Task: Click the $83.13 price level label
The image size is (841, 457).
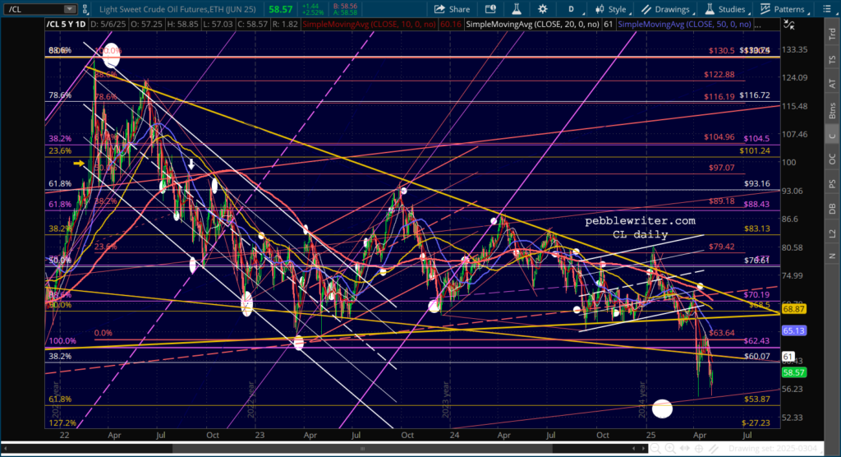Action: tap(756, 228)
